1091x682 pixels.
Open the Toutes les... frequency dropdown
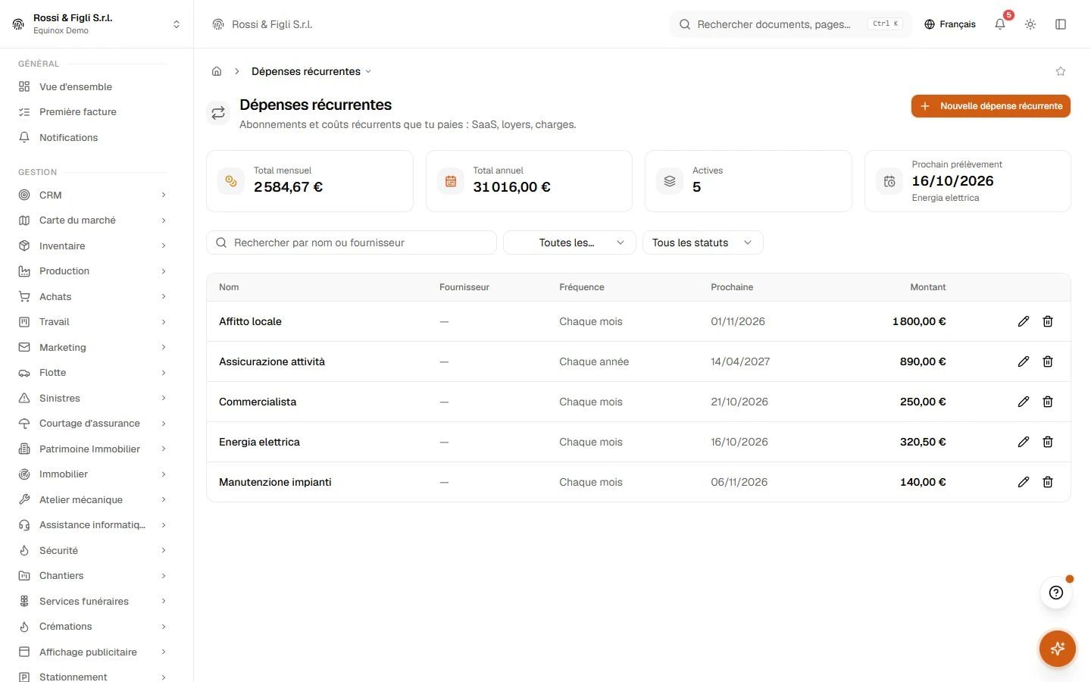pos(569,242)
